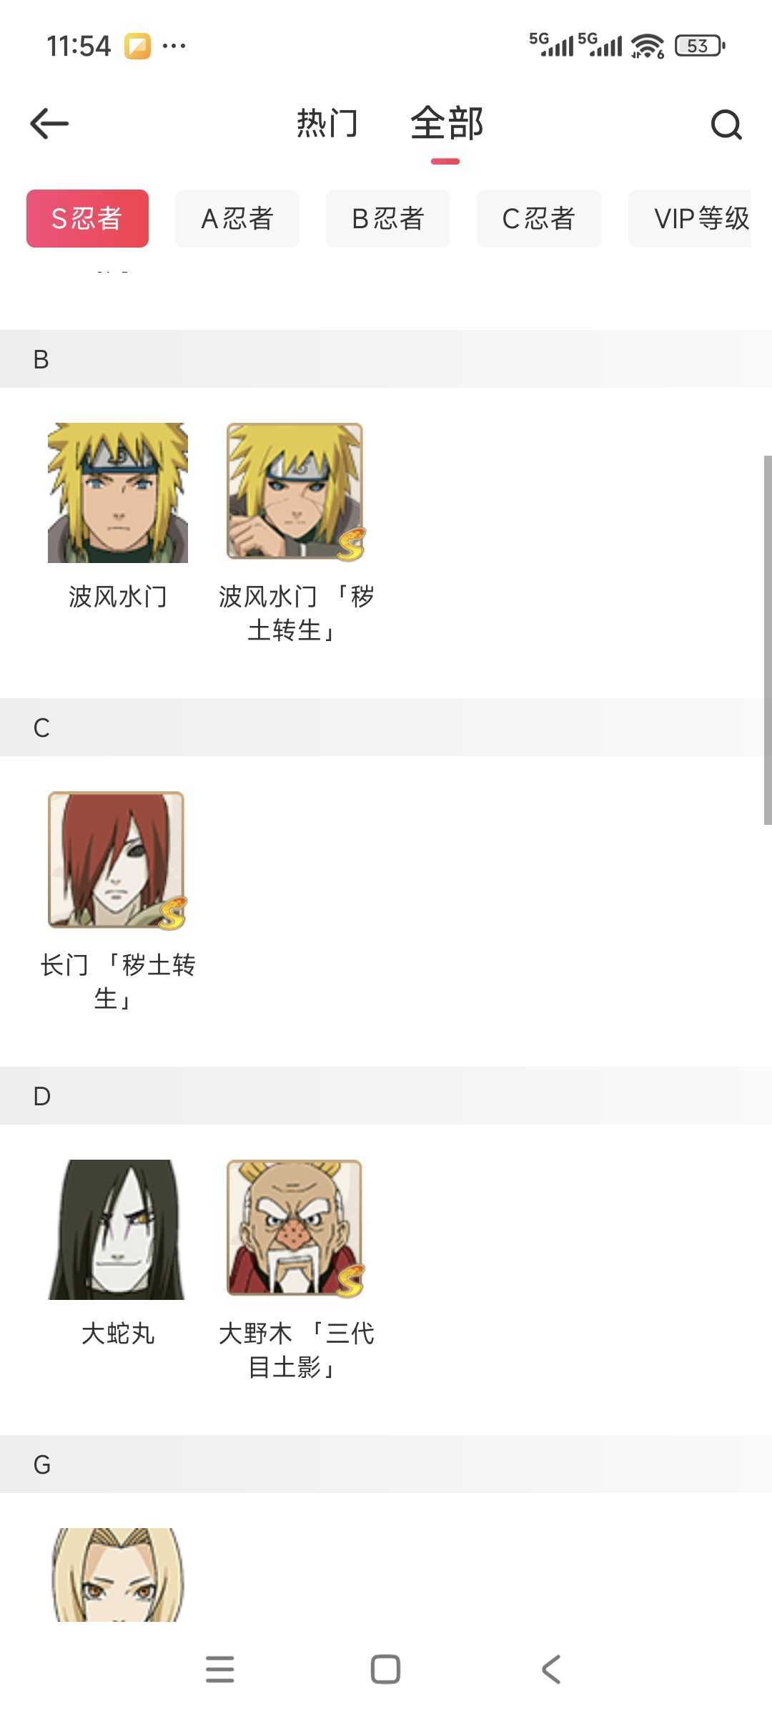Viewport: 772px width, 1717px height.
Task: Open search with the magnifier icon
Action: 726,124
